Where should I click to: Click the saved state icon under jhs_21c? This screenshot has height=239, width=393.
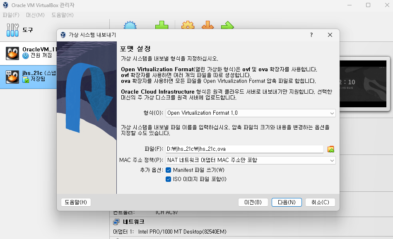pos(26,80)
